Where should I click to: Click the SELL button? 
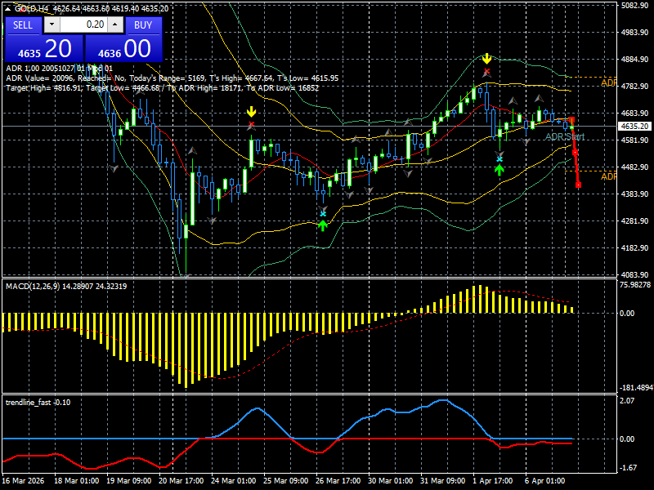[23, 25]
